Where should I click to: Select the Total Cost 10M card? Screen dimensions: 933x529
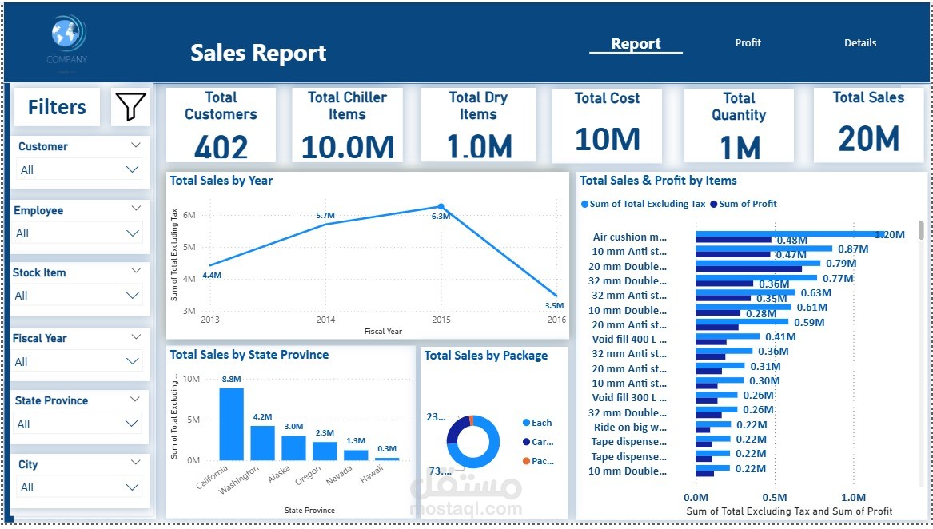pos(607,125)
